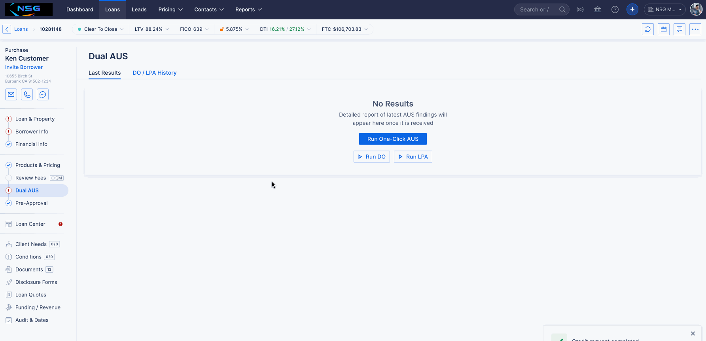Click the blue plus add button
Image resolution: width=706 pixels, height=341 pixels.
[x=632, y=9]
